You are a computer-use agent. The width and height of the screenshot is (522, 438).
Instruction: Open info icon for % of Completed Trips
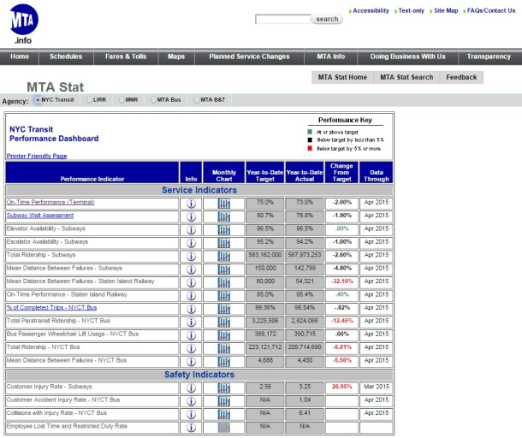pos(191,309)
